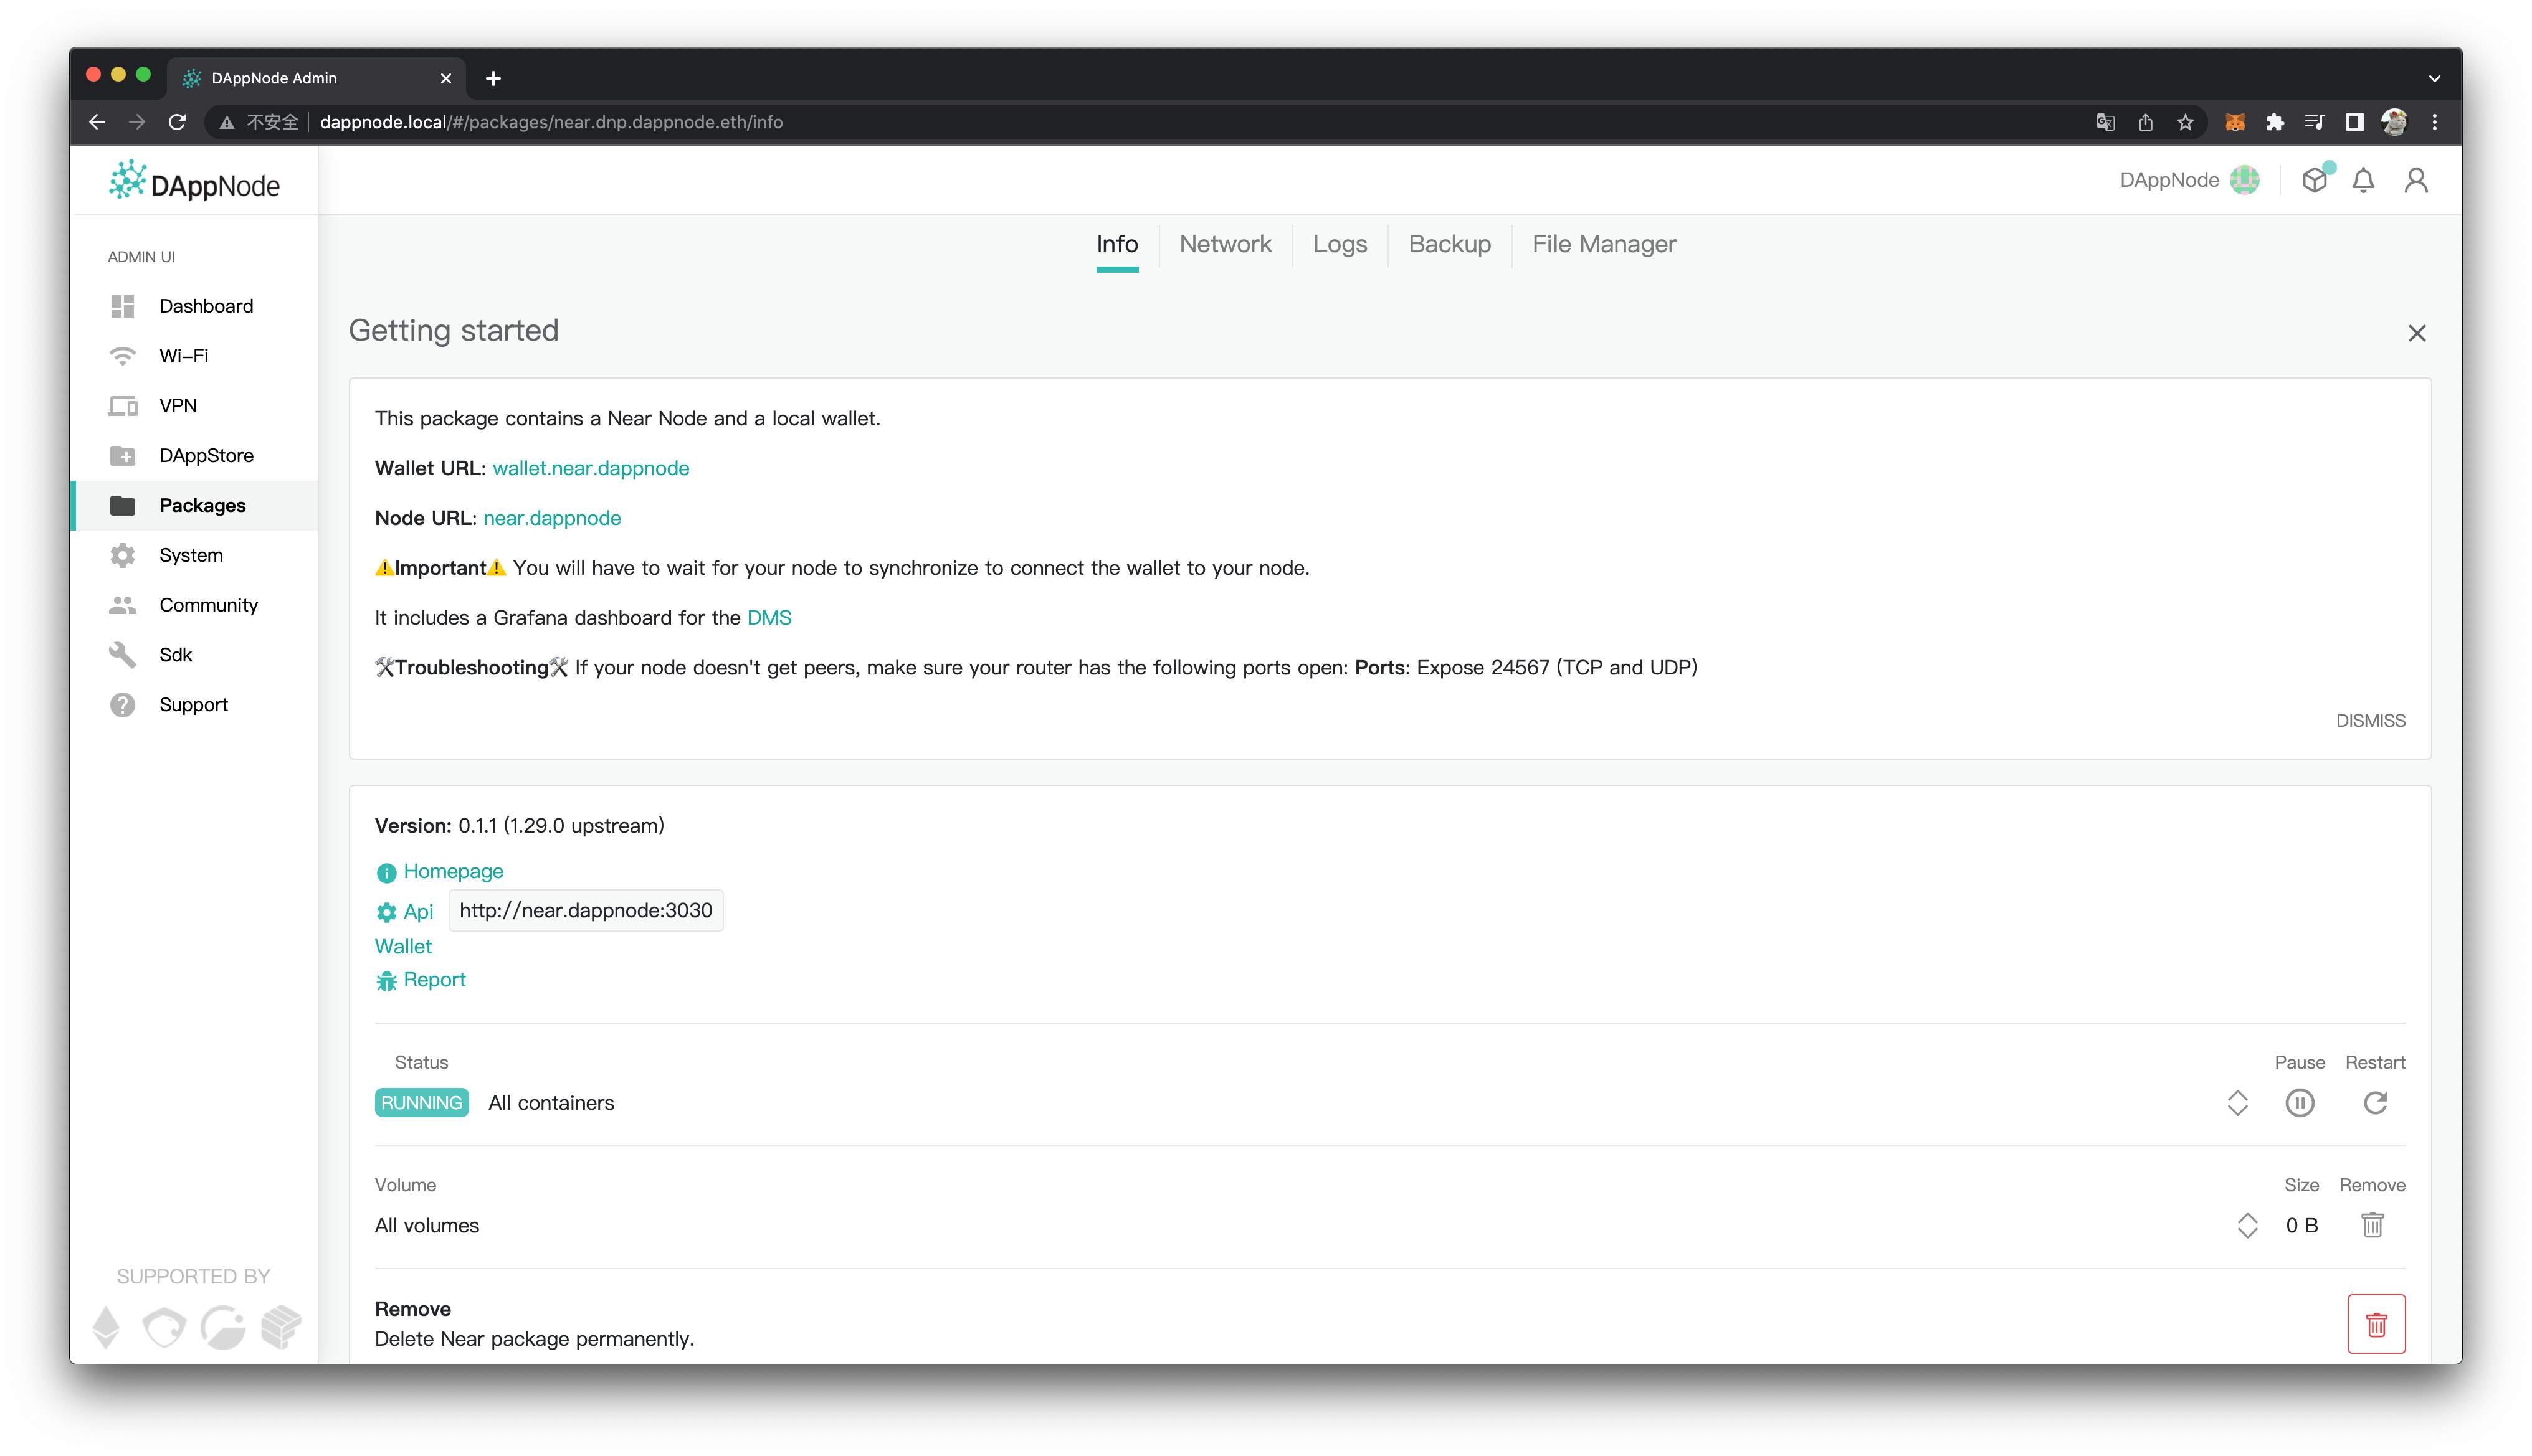Click the Ethereum supporter logo
2532x1456 pixels.
[x=106, y=1328]
